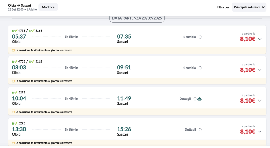
Task: Open the Principali soluzioni filter dropdown
Action: pyautogui.click(x=249, y=7)
